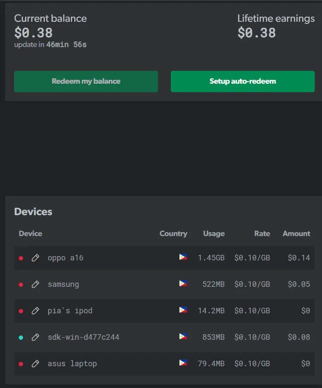Screen dimensions: 322x388
Task: Click red status dot for oppo a16
Action: tap(21, 258)
